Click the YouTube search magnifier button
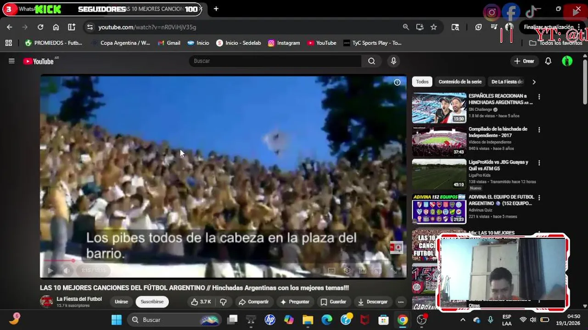The width and height of the screenshot is (588, 330). coord(371,61)
